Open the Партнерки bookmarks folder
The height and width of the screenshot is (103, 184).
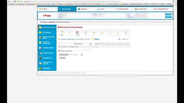coord(30,4)
